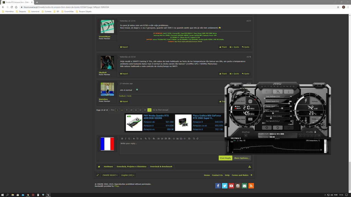Apply Afterburner settings with checkmark button

289,128
